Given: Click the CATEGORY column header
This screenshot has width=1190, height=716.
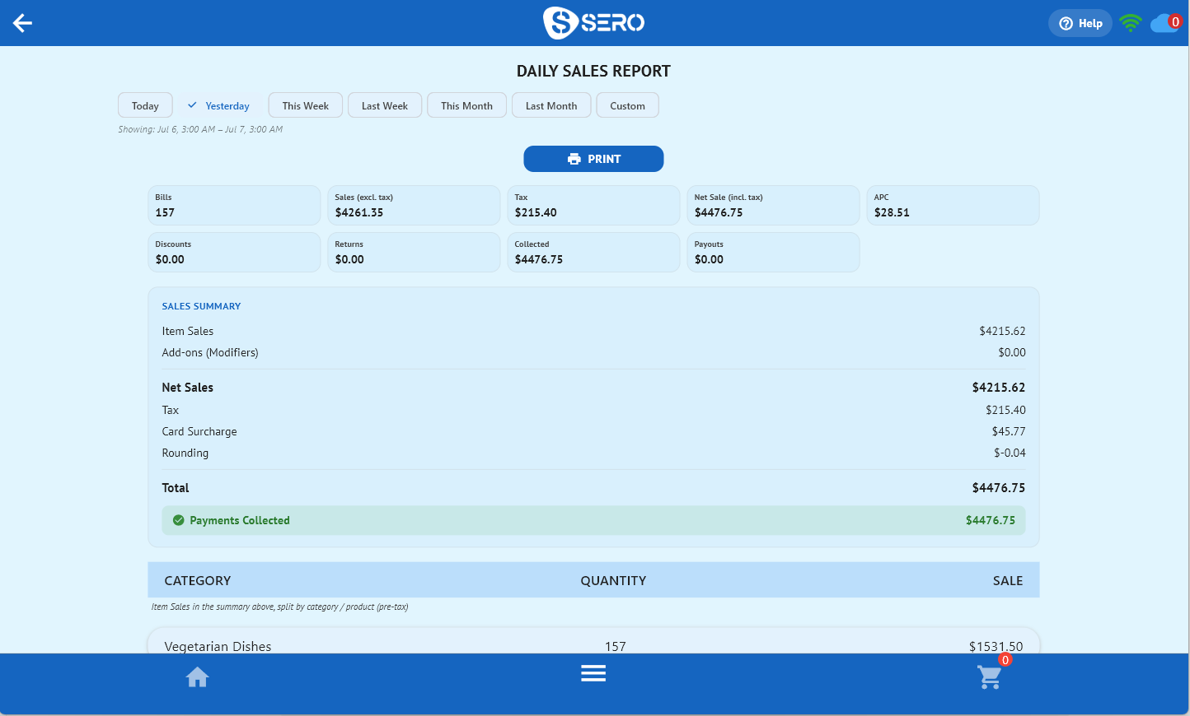Looking at the screenshot, I should (198, 580).
